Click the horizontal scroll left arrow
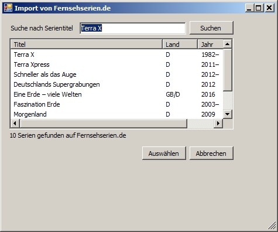The width and height of the screenshot is (278, 232). tap(15, 123)
